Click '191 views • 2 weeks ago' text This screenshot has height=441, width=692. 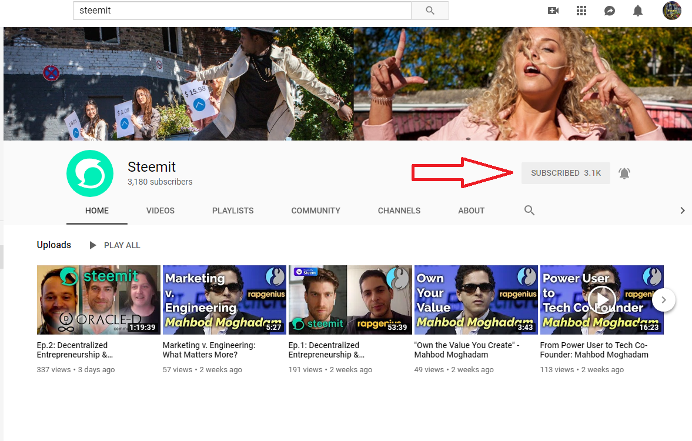tap(330, 369)
